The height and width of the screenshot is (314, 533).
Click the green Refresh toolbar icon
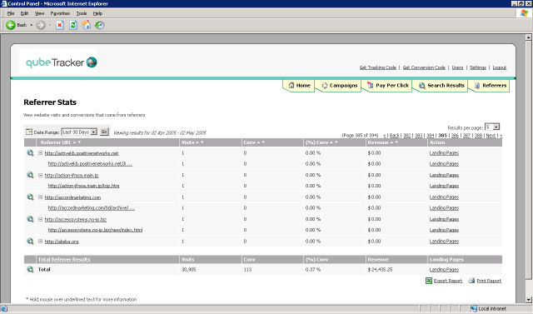click(x=73, y=25)
